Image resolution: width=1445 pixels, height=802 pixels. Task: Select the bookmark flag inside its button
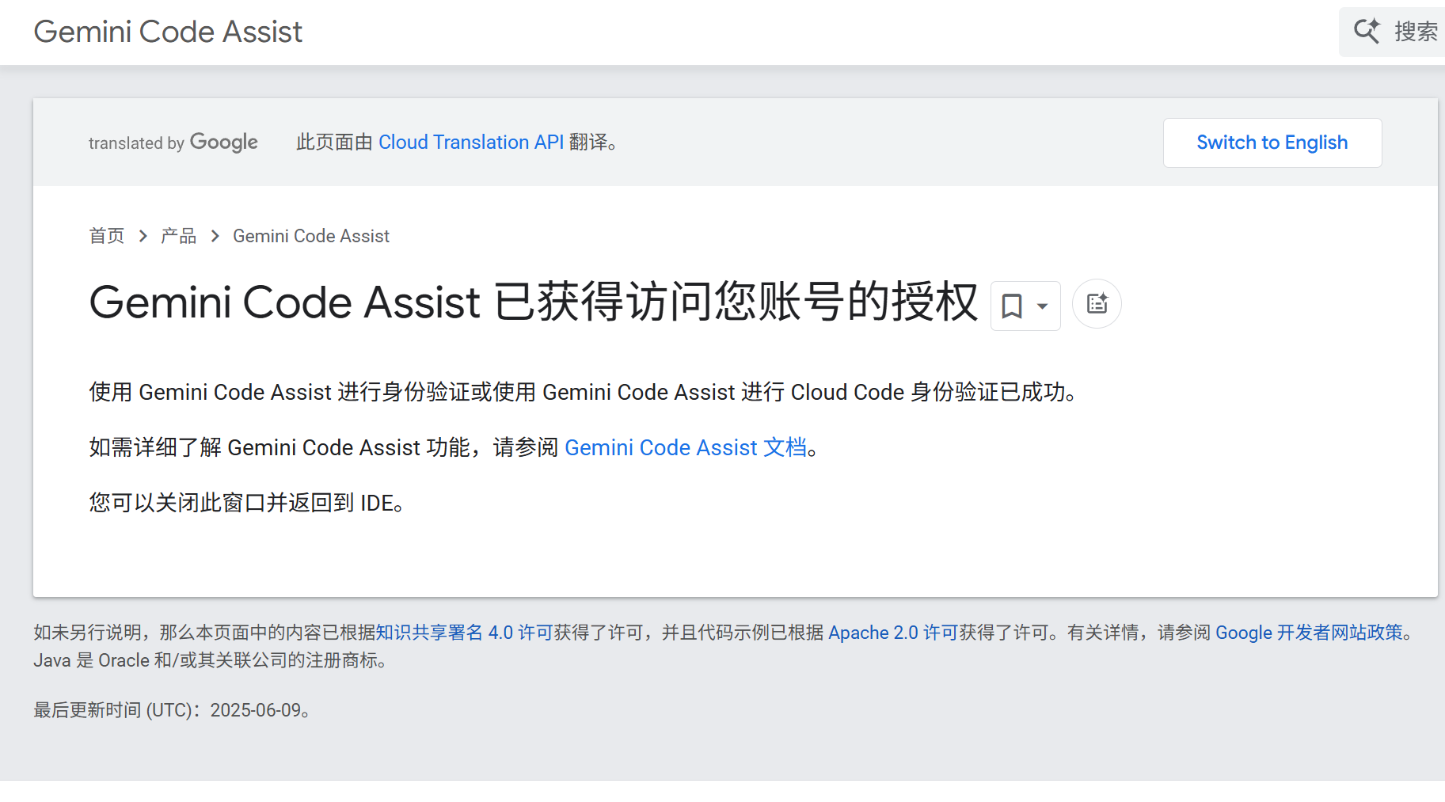[1013, 306]
